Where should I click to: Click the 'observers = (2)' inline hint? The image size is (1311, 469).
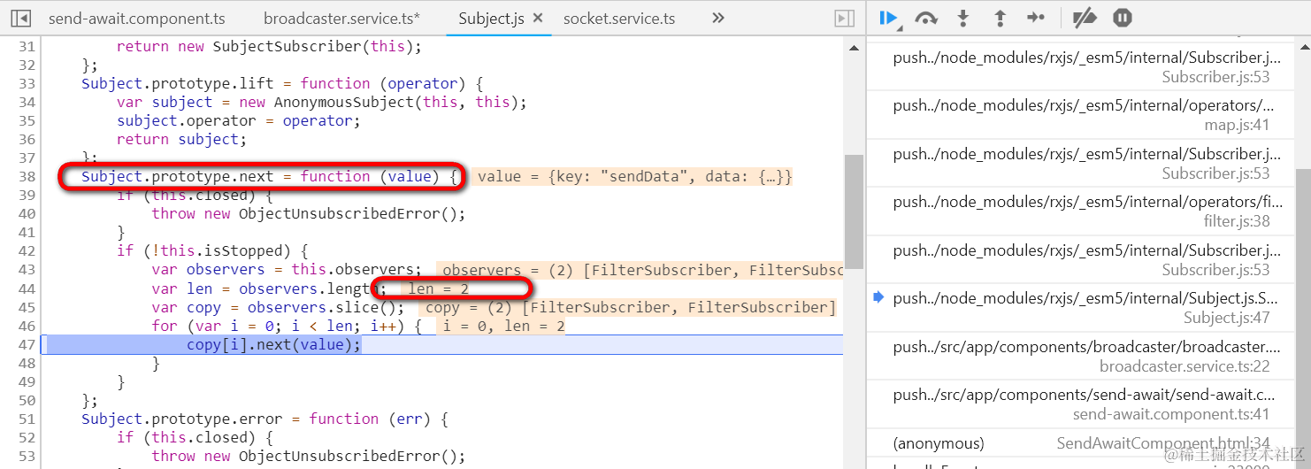coord(639,270)
